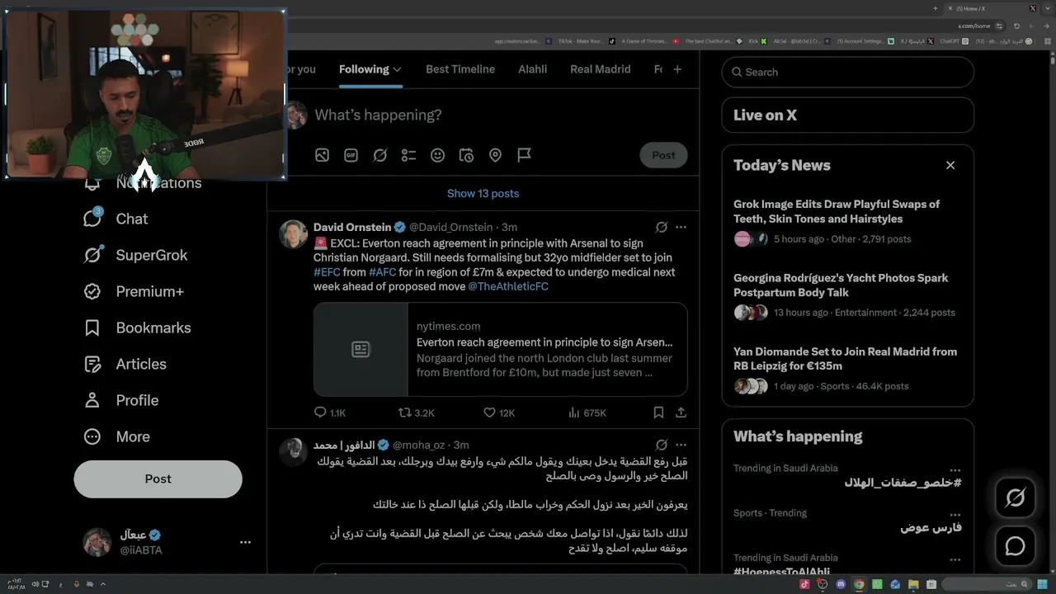Open options for the فارس عوض trend

[x=955, y=514]
